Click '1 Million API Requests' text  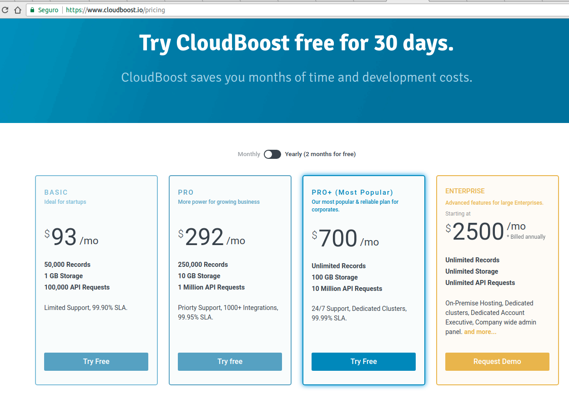coord(211,287)
